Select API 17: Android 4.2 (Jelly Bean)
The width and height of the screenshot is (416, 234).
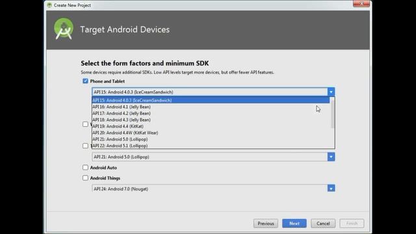[x=211, y=113]
